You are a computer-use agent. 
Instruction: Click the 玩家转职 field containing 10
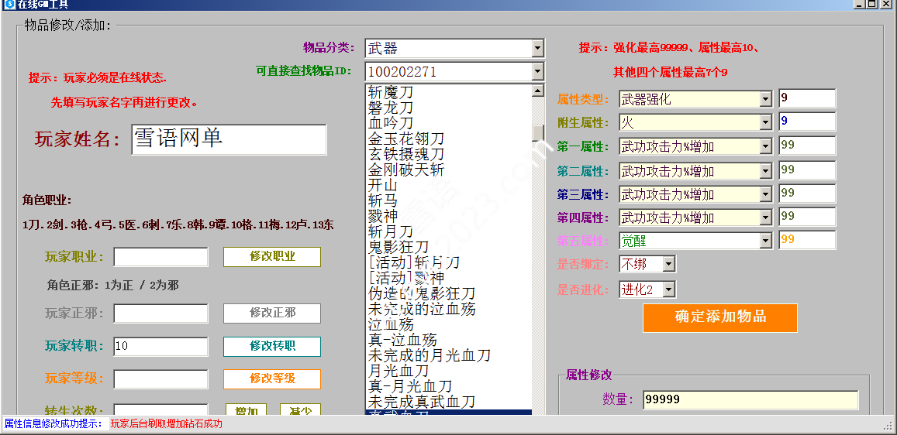(160, 346)
